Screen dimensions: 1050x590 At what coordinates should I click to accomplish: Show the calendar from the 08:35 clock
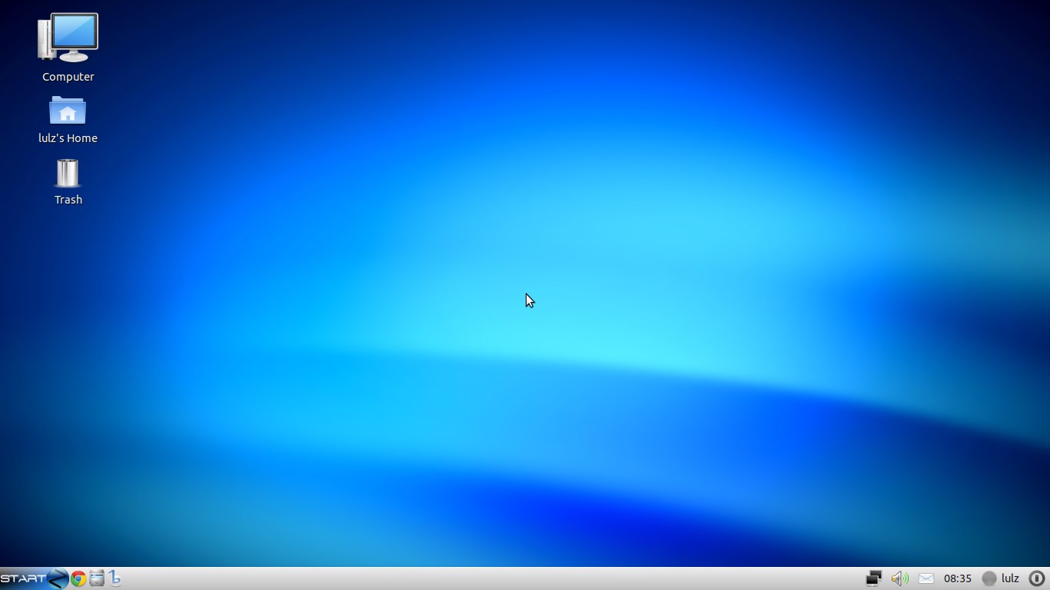point(958,578)
